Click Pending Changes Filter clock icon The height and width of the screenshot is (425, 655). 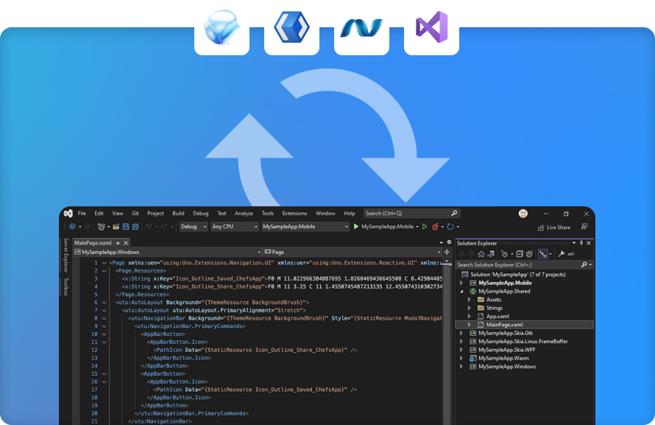(x=504, y=253)
